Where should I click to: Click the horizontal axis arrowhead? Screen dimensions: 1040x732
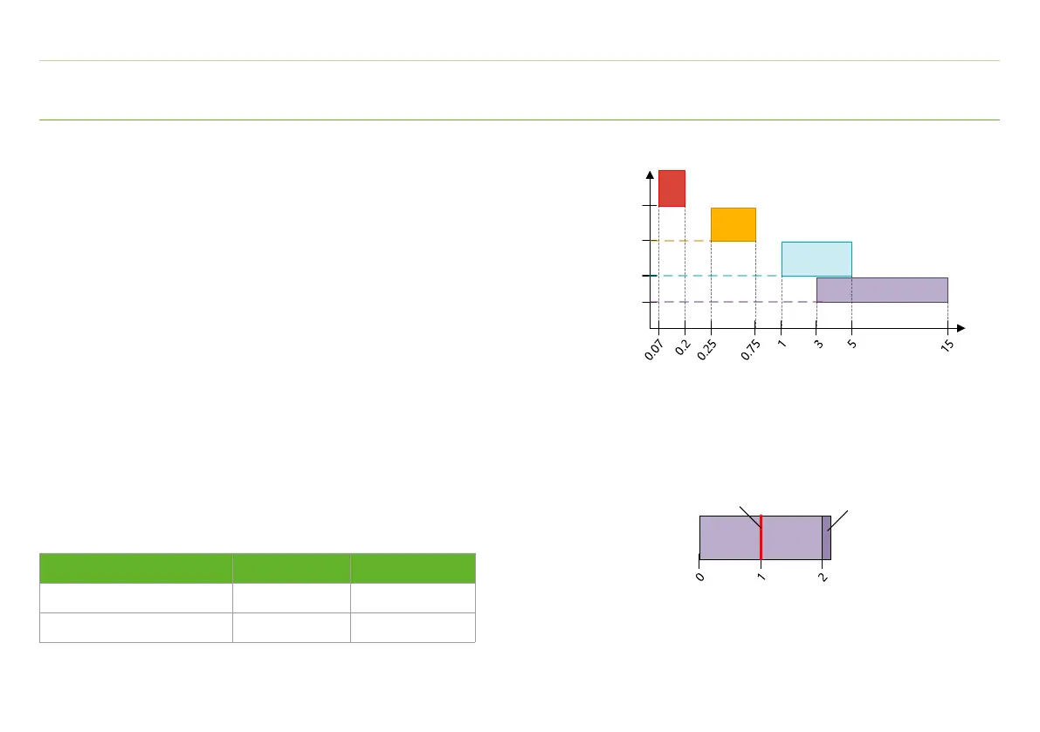click(x=960, y=328)
